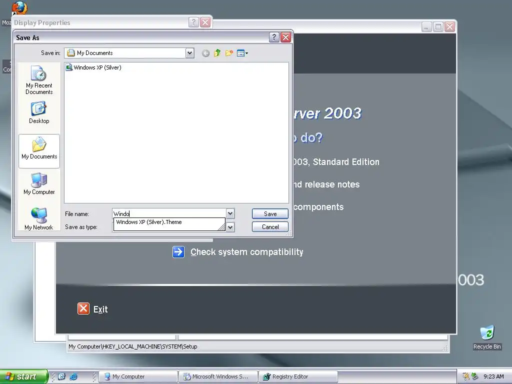Click the 9:23 AM taskbar clock

493,376
